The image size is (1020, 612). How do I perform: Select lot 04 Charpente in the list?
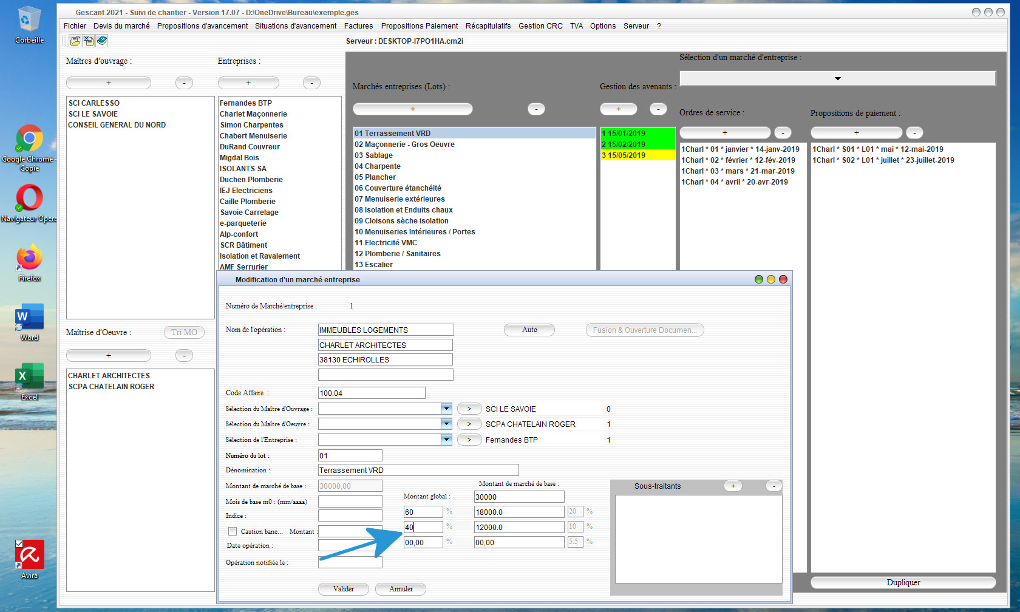474,166
